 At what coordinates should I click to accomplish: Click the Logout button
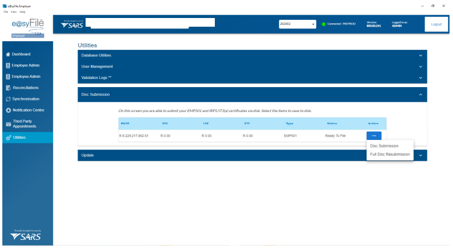pyautogui.click(x=436, y=24)
